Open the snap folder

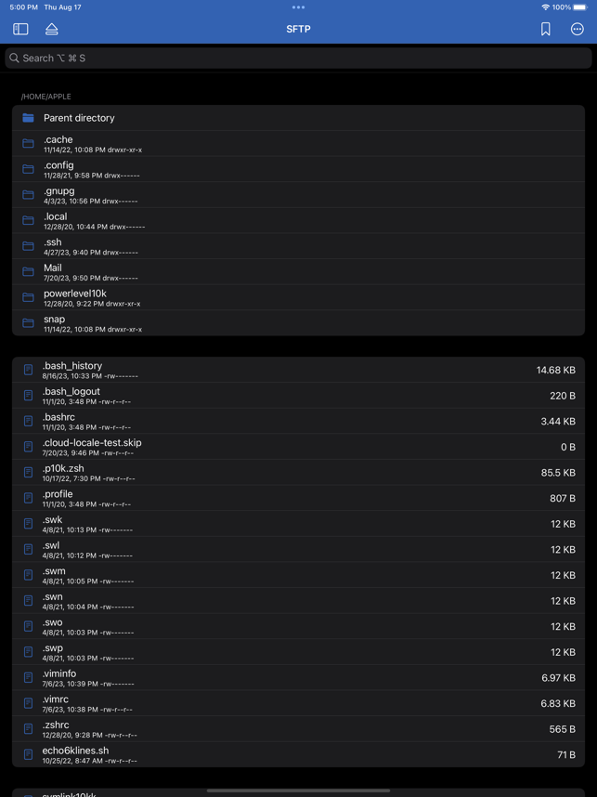pos(298,322)
